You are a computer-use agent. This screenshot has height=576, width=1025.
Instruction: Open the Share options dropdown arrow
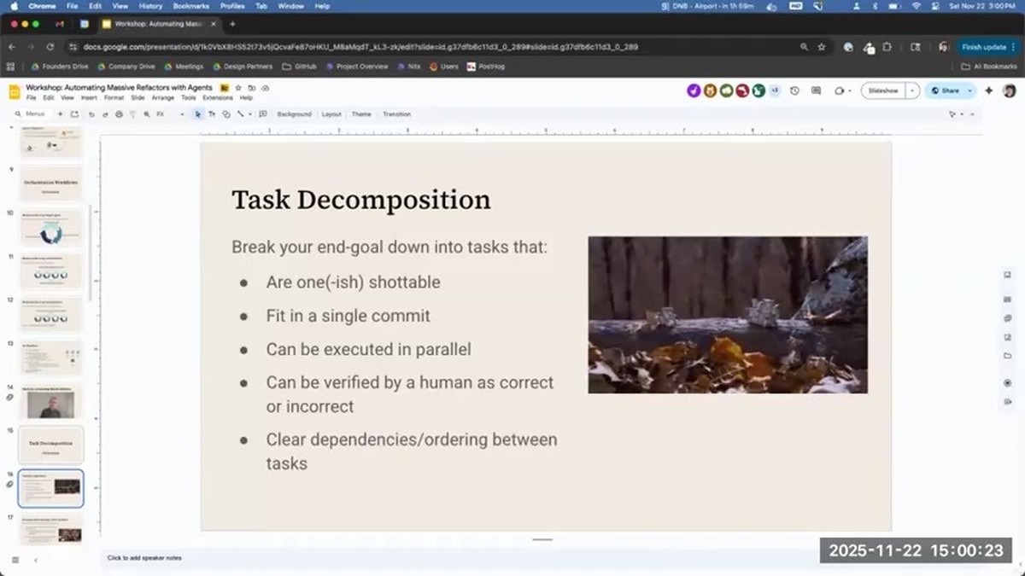tap(969, 90)
